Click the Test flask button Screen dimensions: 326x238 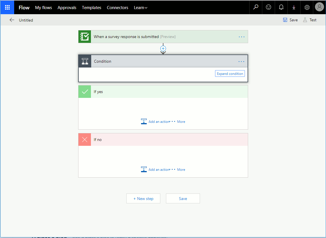tap(310, 20)
